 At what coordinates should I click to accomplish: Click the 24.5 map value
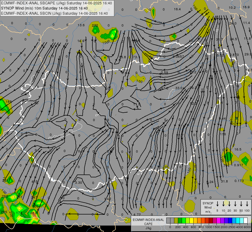233,39
